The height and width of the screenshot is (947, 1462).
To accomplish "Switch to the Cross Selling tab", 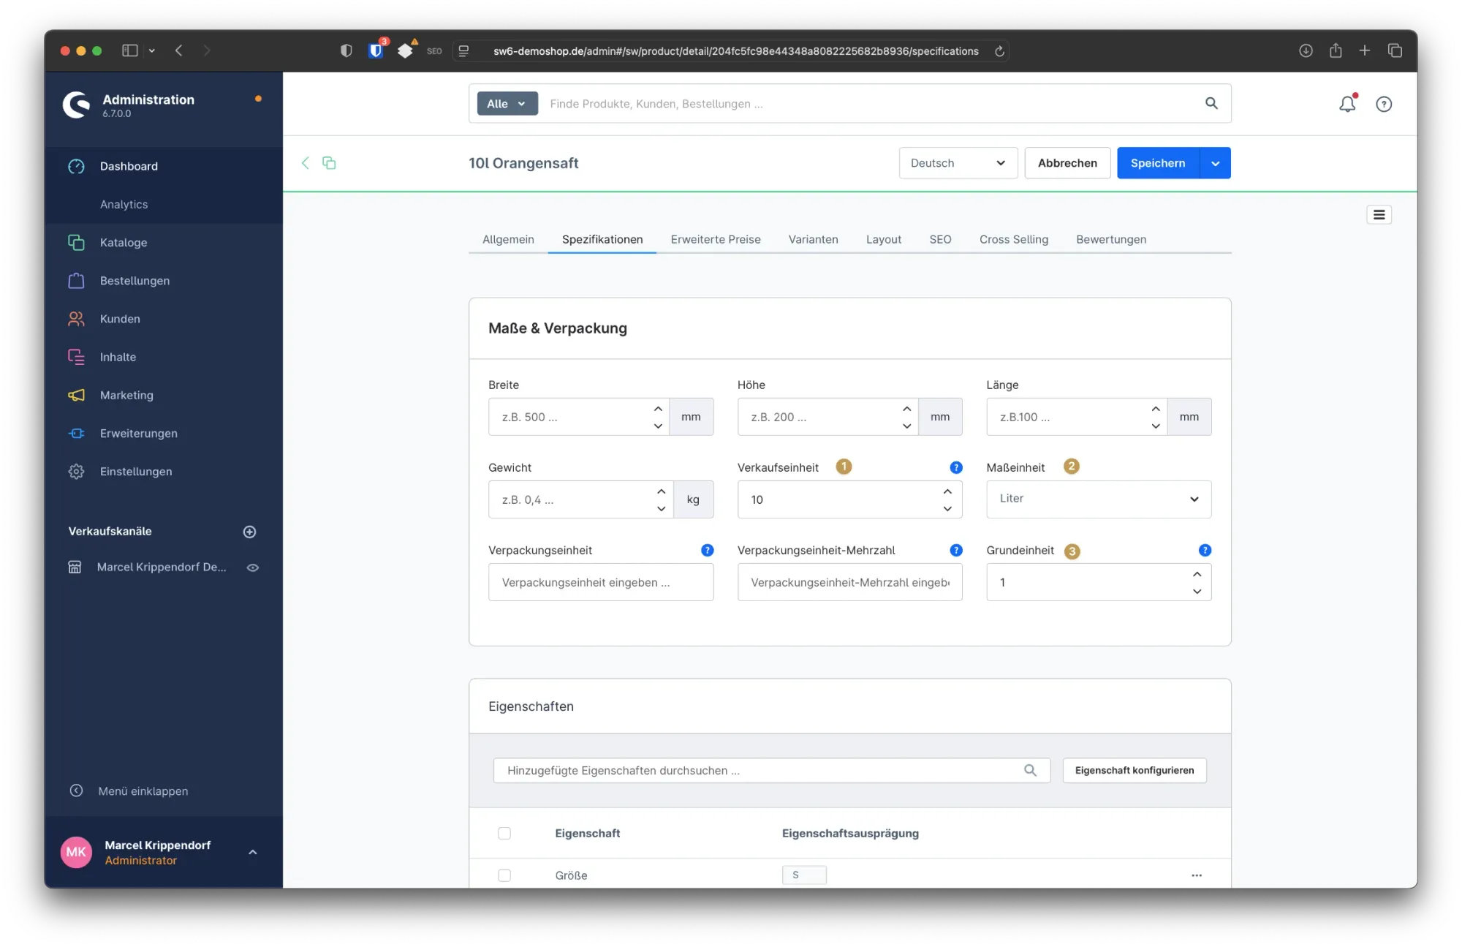I will click(x=1013, y=239).
